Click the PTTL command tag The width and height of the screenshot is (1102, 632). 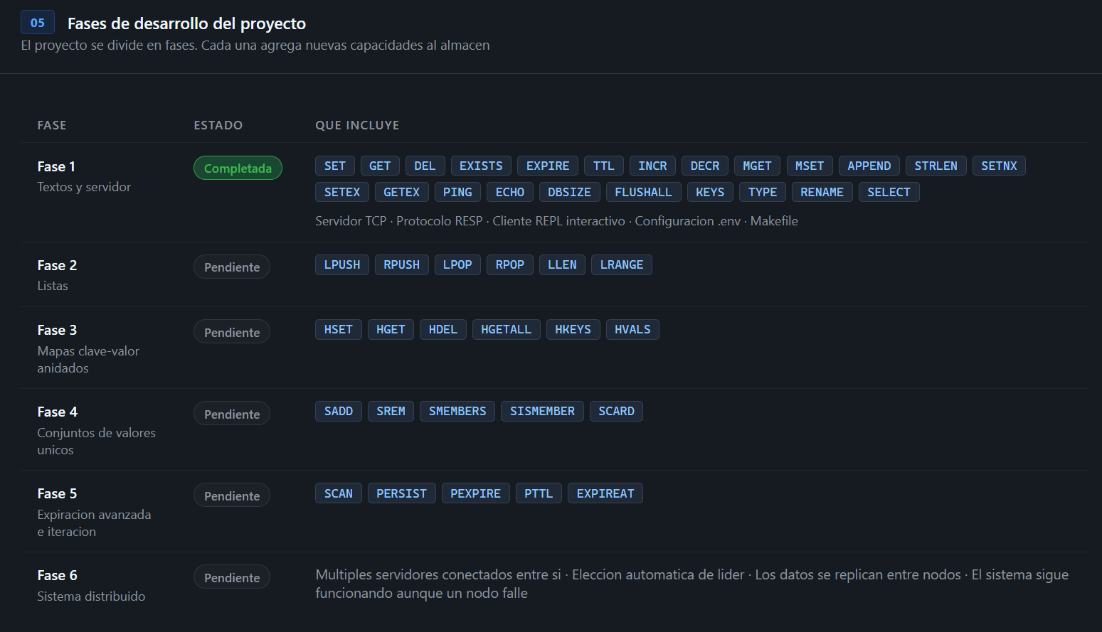(539, 493)
